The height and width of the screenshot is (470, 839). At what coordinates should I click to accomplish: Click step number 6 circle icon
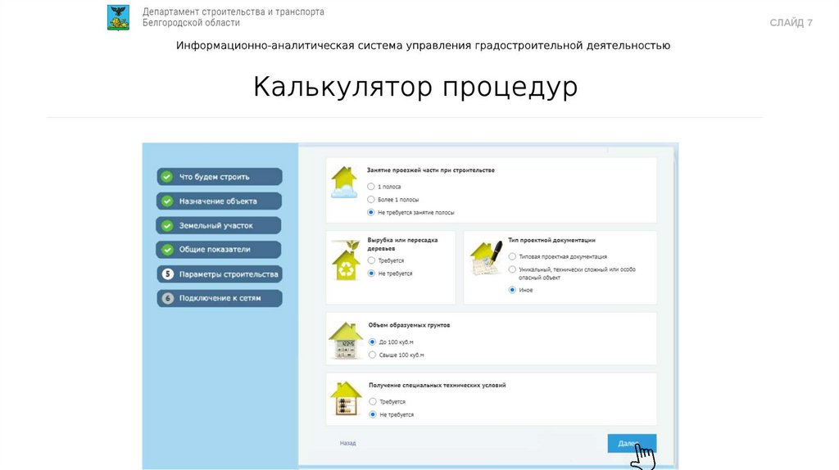167,299
